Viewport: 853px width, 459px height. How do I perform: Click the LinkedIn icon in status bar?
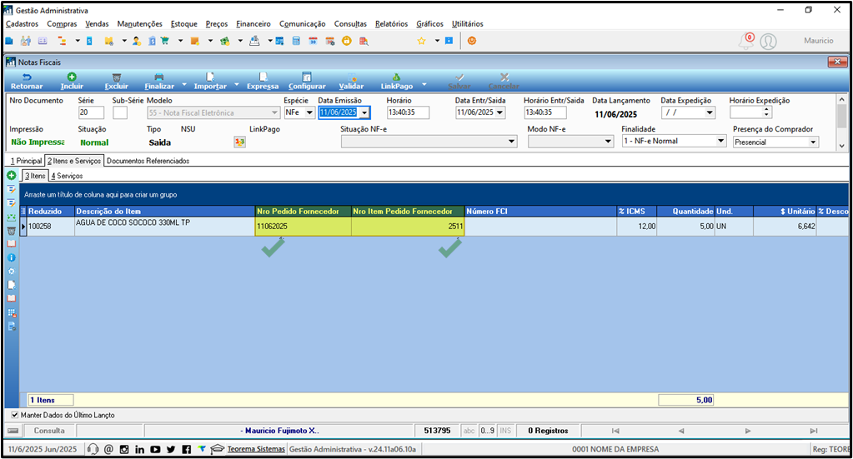tap(140, 449)
